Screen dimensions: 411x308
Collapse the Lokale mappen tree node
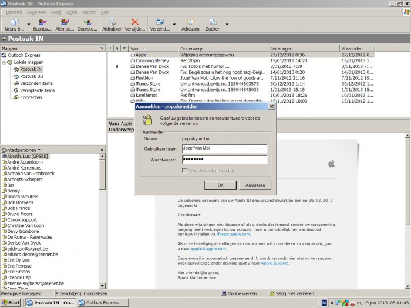click(4, 62)
